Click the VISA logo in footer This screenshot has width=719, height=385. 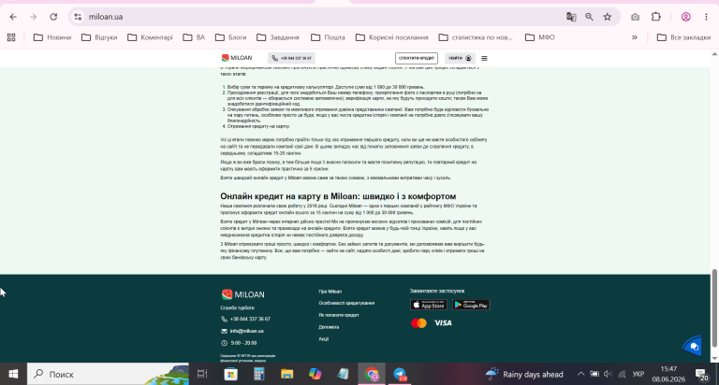(443, 323)
